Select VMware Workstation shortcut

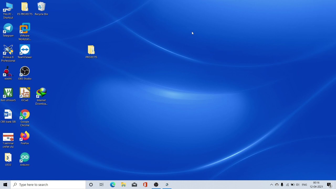(25, 32)
